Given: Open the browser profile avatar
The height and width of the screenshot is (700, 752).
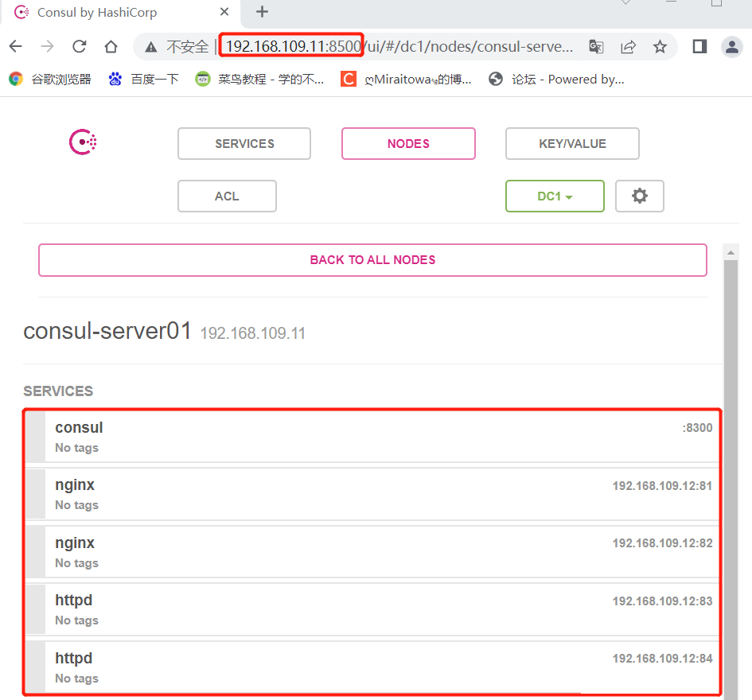Looking at the screenshot, I should tap(732, 46).
